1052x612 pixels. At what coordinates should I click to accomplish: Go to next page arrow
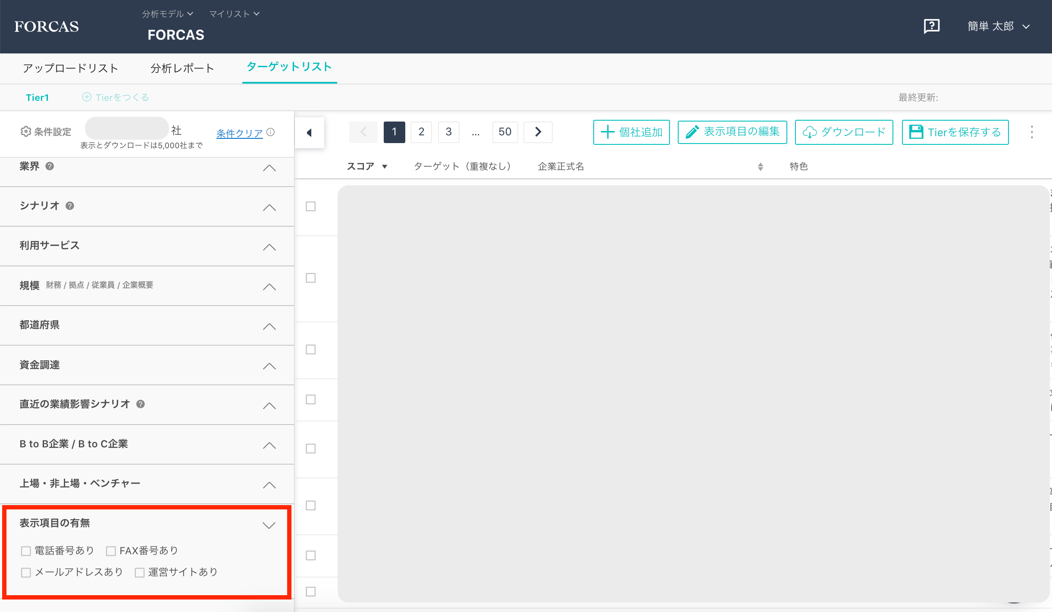pos(538,132)
